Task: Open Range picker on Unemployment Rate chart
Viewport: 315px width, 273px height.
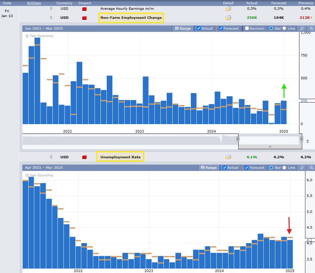Action: click(x=208, y=167)
